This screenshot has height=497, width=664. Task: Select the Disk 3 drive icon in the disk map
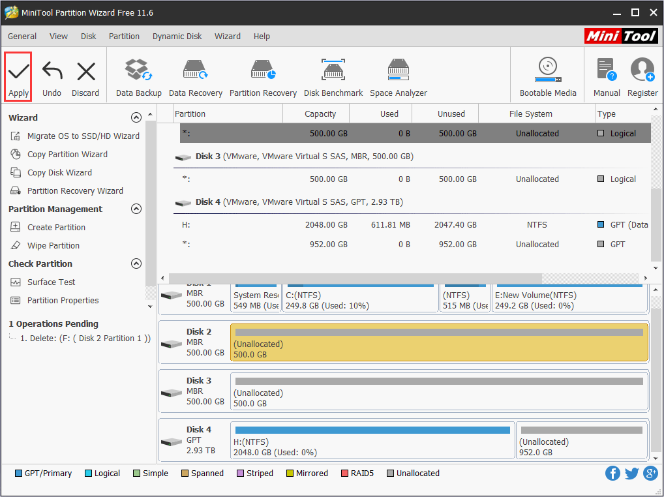click(x=172, y=393)
